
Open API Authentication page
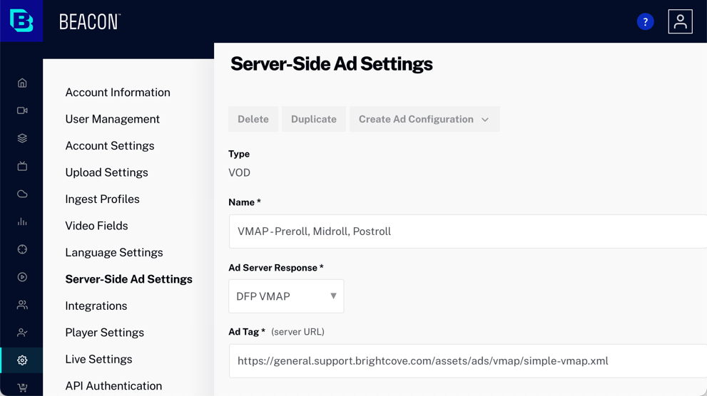(x=113, y=385)
